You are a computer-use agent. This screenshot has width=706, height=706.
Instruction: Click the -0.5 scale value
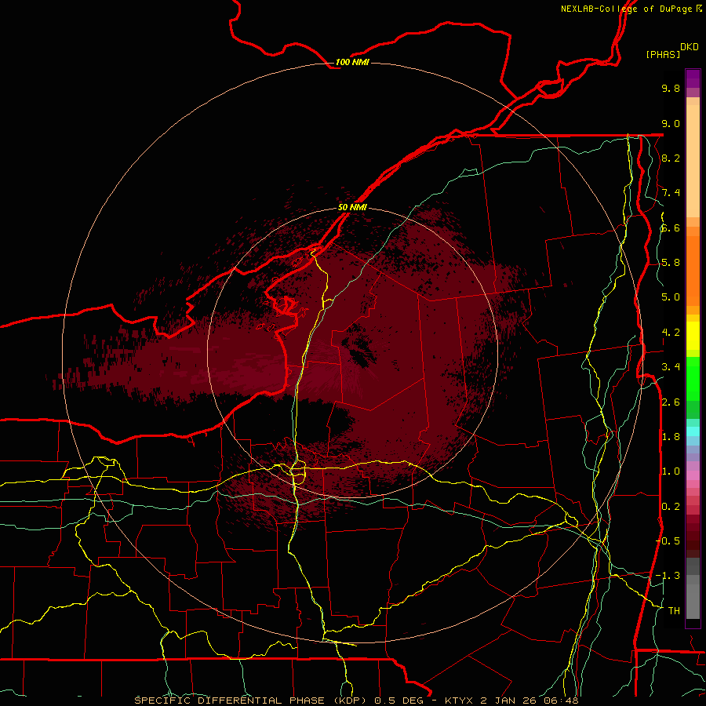[x=668, y=540]
